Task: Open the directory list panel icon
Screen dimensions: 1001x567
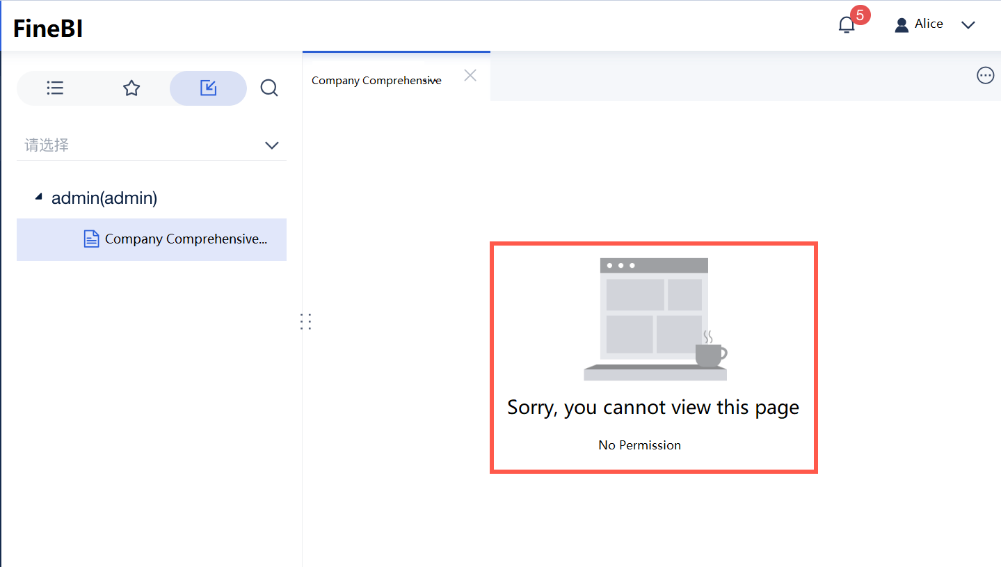Action: pyautogui.click(x=55, y=88)
